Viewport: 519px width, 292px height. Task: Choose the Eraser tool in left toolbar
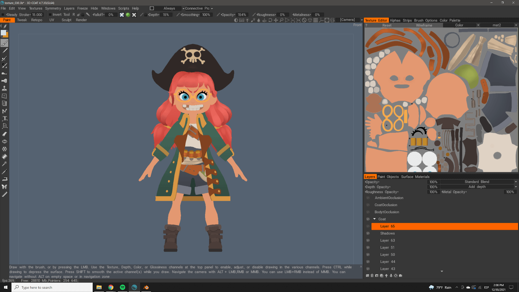coord(5,134)
